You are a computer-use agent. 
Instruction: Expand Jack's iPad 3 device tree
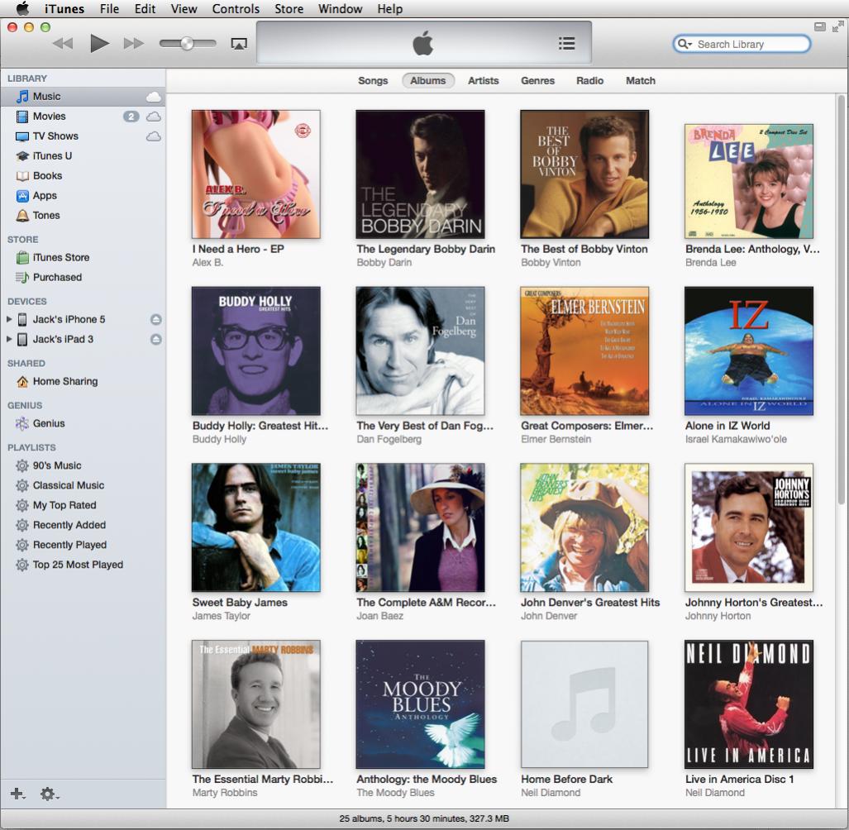tap(9, 340)
